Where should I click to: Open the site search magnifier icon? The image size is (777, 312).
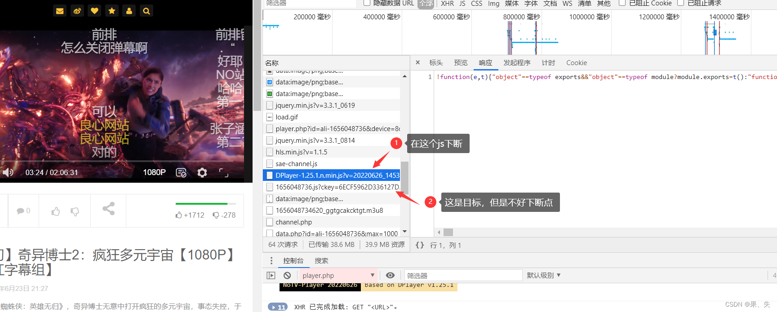tap(146, 11)
